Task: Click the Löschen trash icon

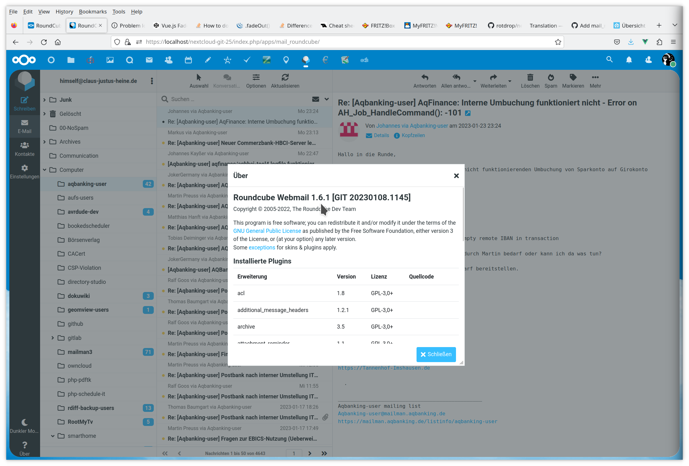Action: 530,78
